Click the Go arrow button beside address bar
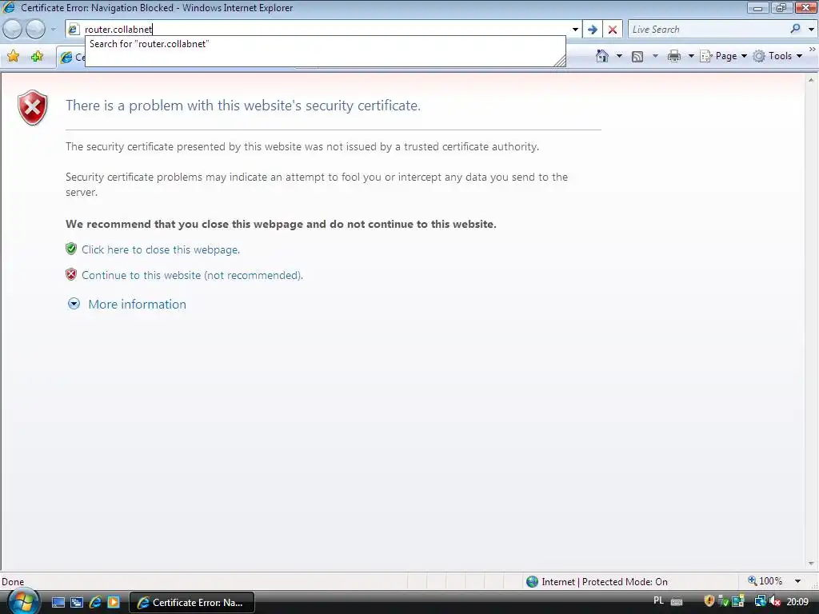 pos(593,30)
